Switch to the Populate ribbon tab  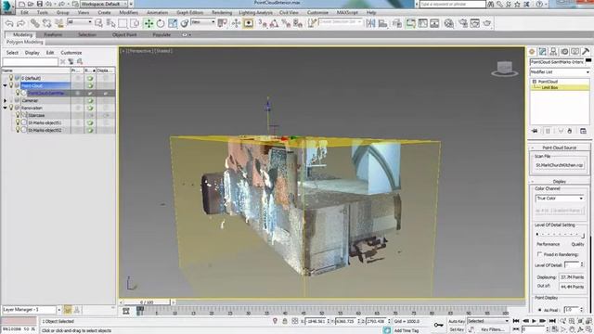point(161,34)
